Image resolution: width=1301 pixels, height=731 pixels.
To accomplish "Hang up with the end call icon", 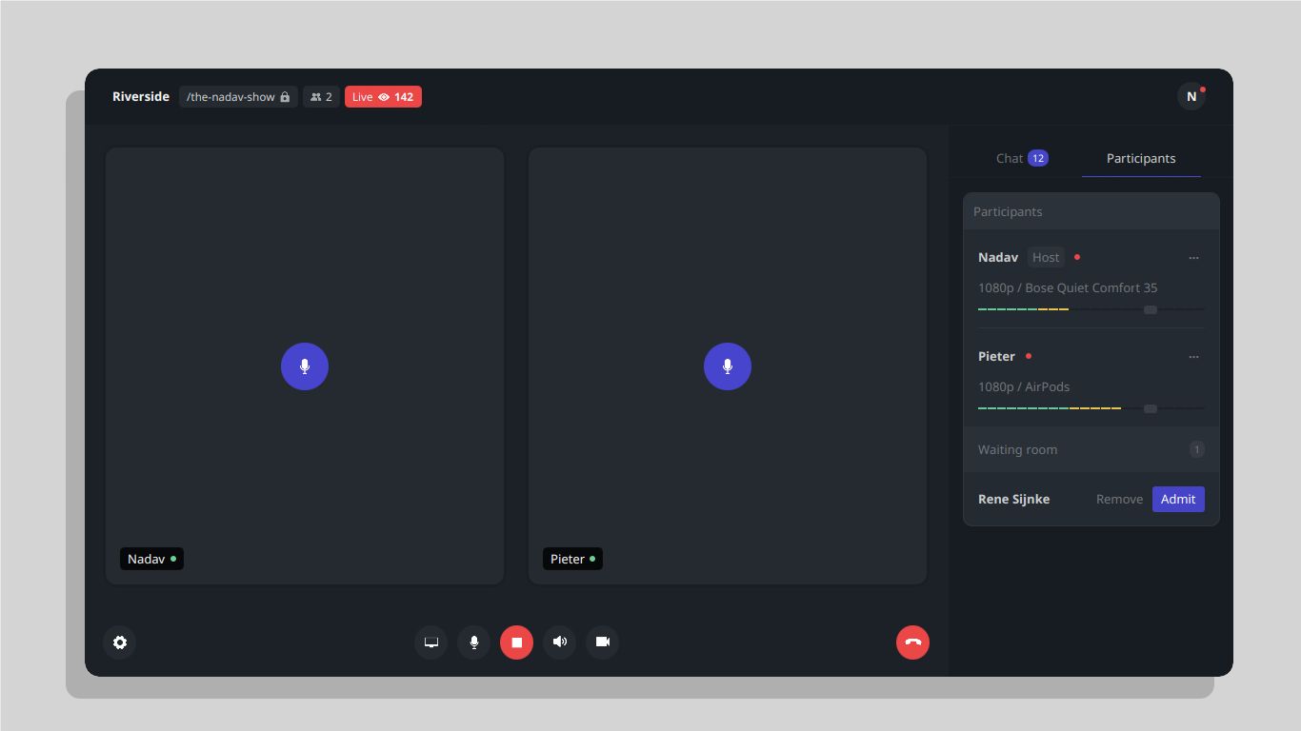I will [912, 642].
